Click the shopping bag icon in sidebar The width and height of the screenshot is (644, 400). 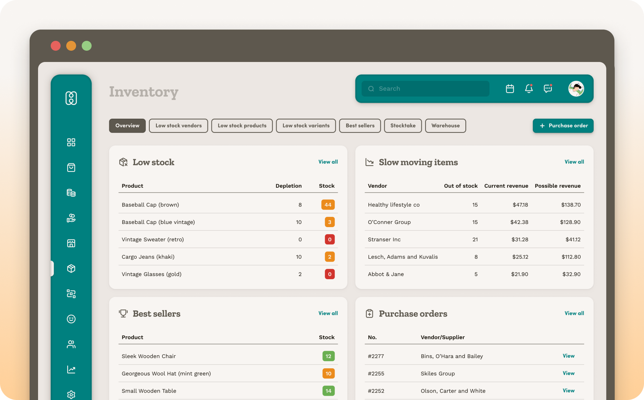(71, 168)
